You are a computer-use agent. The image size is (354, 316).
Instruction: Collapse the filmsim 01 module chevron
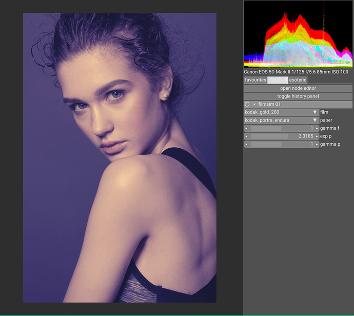(254, 104)
